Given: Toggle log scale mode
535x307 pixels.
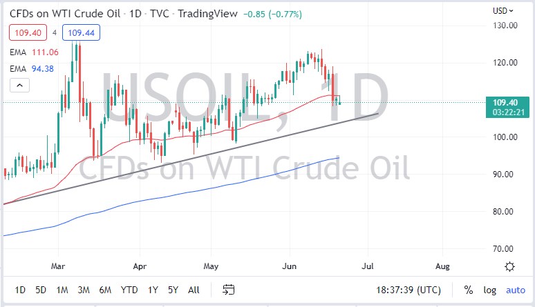Looking at the screenshot, I should pos(489,290).
